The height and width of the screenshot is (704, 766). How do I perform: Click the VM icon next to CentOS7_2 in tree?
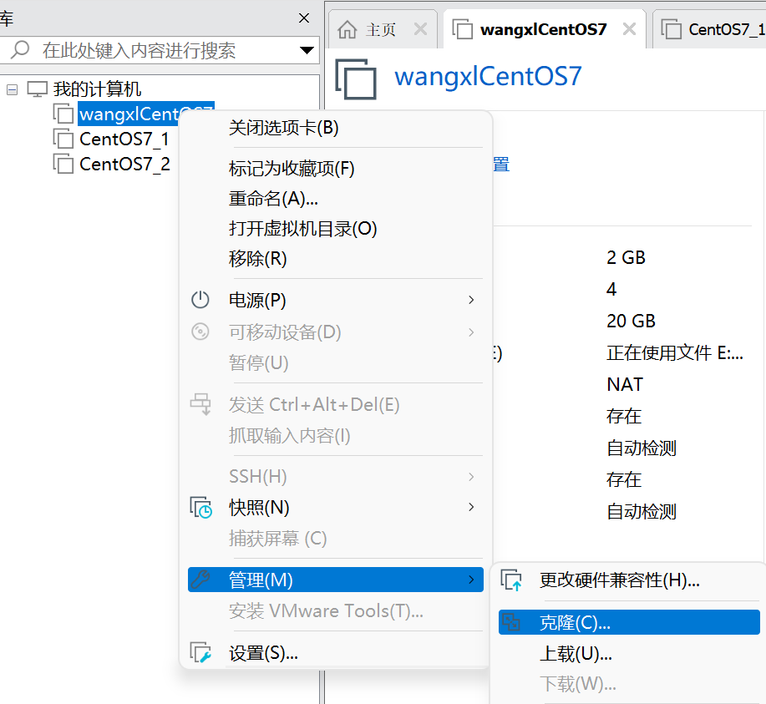point(63,164)
